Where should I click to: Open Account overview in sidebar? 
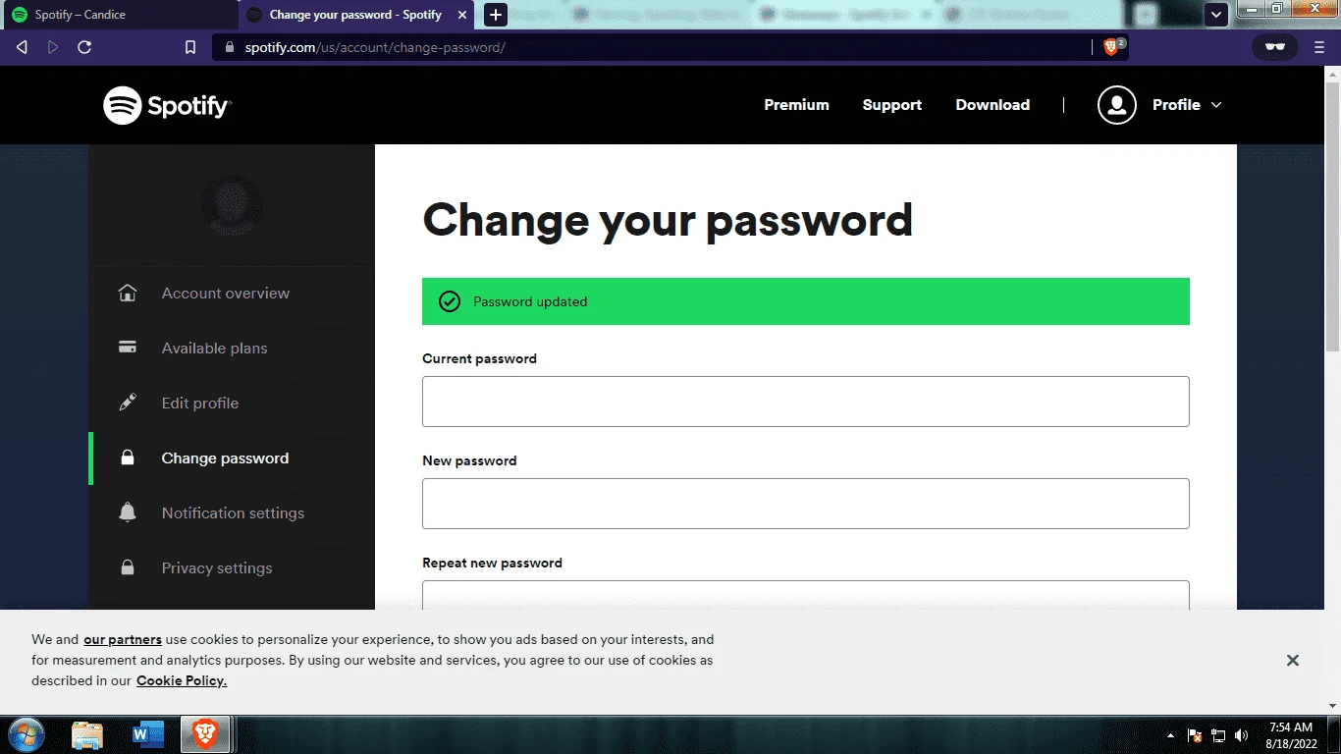click(x=226, y=293)
